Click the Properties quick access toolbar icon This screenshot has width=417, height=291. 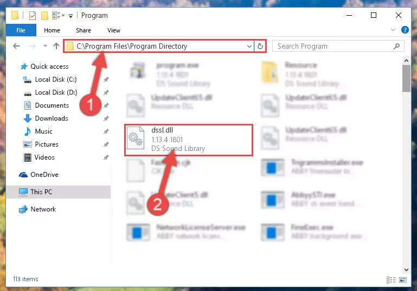click(32, 16)
